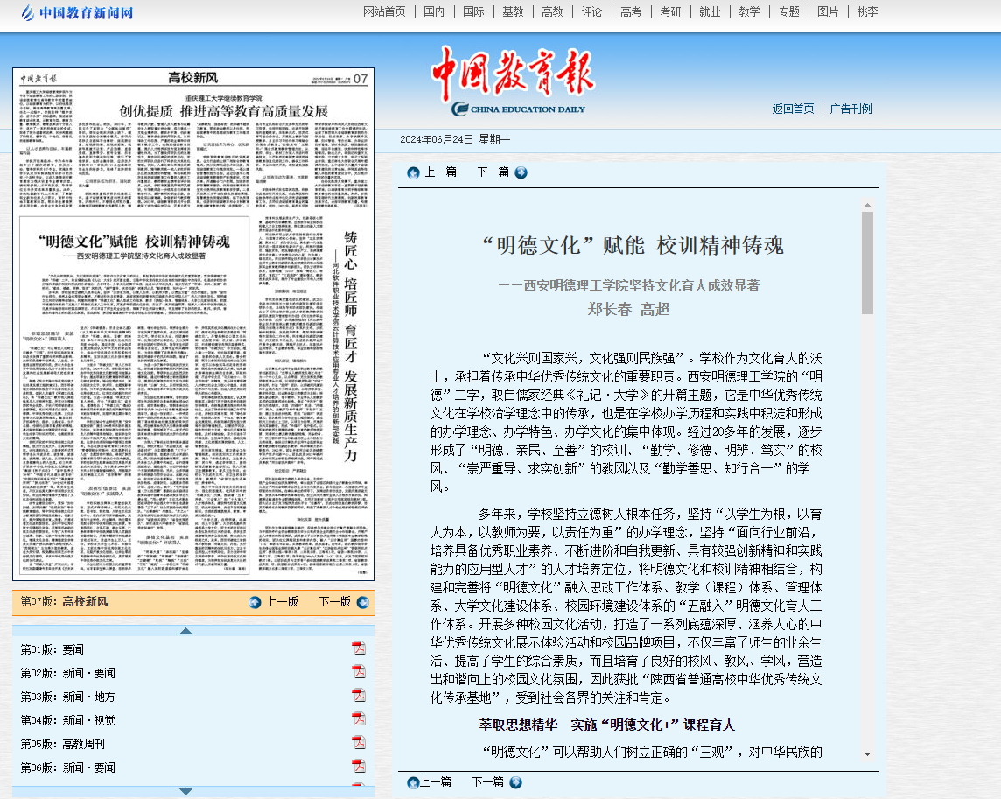This screenshot has height=799, width=1001.
Task: Open page 第05版：高教周刊
Action: coord(63,744)
